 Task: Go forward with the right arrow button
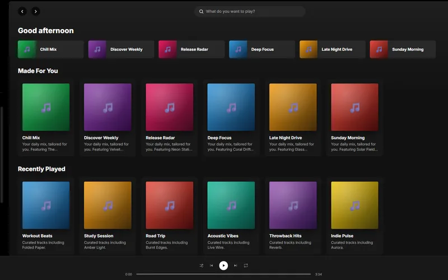pos(35,11)
